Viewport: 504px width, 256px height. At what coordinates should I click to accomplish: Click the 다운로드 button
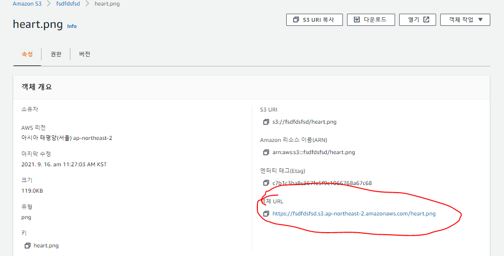pos(371,20)
